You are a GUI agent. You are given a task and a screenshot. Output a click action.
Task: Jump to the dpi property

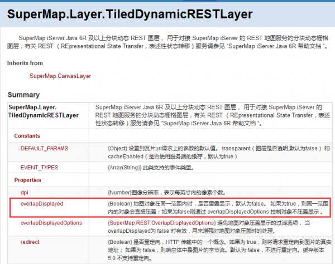click(x=25, y=192)
